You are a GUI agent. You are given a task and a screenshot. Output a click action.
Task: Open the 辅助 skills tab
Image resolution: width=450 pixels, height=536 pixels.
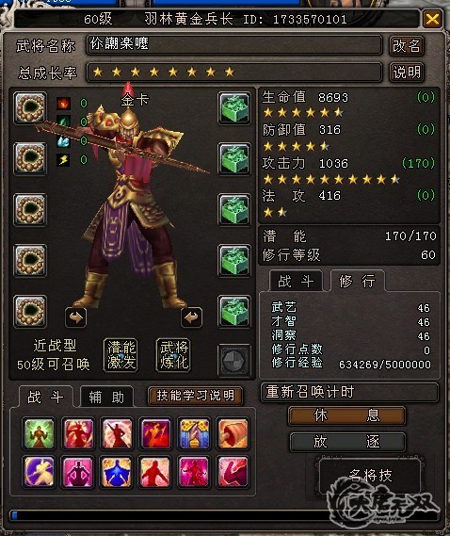click(106, 397)
